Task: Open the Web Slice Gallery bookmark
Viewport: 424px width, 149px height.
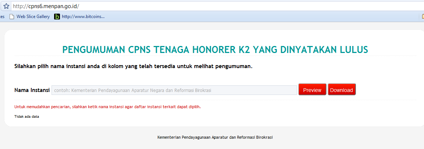Action: [x=29, y=17]
